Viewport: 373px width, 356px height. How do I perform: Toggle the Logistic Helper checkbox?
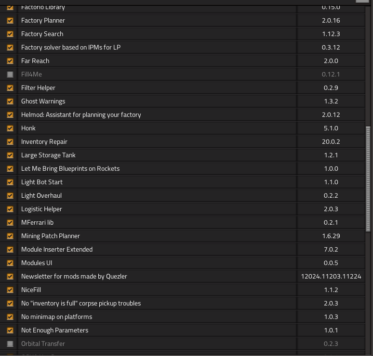click(10, 209)
